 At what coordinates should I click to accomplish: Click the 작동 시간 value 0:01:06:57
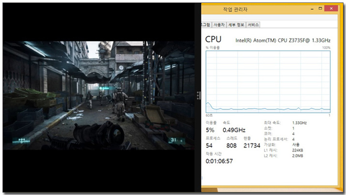tap(219, 161)
